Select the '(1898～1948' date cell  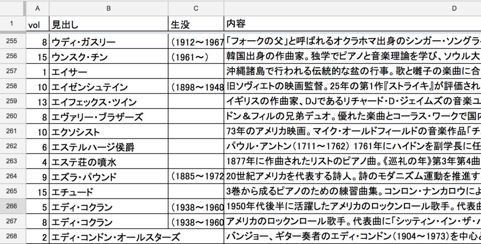point(196,86)
